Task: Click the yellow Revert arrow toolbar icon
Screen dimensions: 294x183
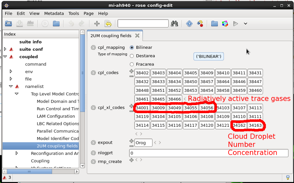Action: pos(108,24)
